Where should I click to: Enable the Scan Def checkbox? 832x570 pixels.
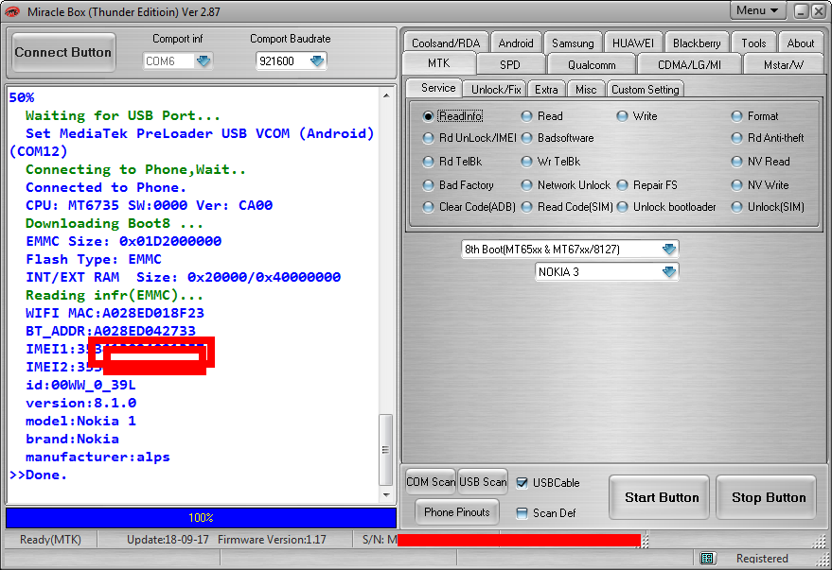(522, 512)
